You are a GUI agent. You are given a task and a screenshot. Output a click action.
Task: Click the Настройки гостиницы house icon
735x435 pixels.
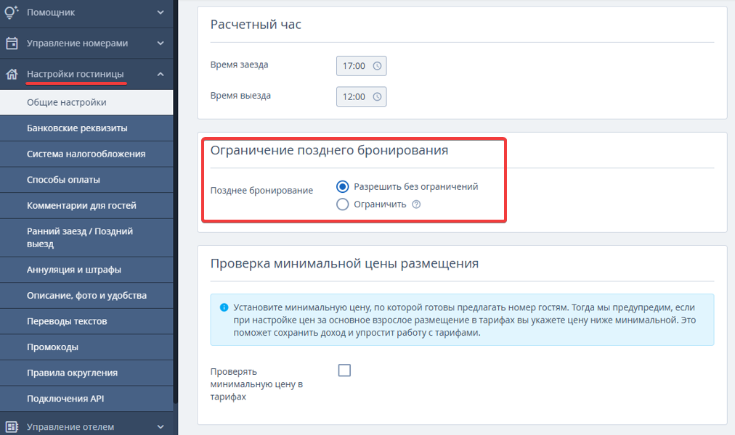[12, 74]
